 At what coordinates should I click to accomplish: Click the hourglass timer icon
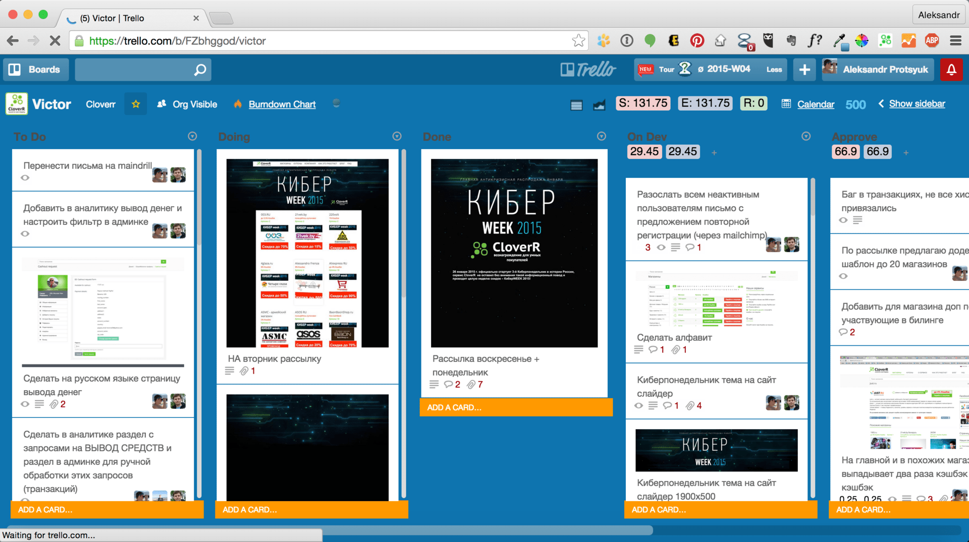click(685, 69)
